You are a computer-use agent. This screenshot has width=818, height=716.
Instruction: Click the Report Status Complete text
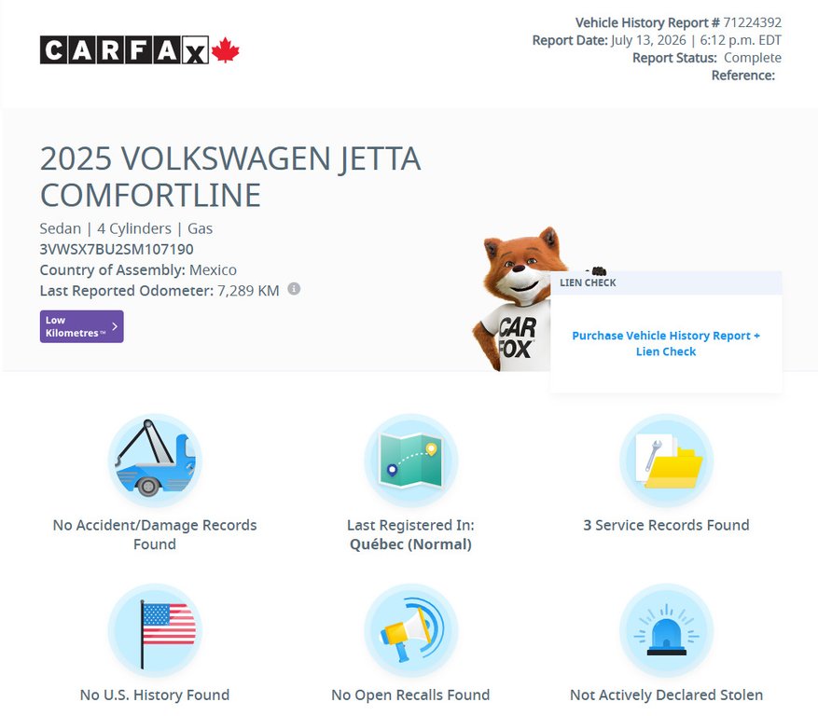point(707,58)
